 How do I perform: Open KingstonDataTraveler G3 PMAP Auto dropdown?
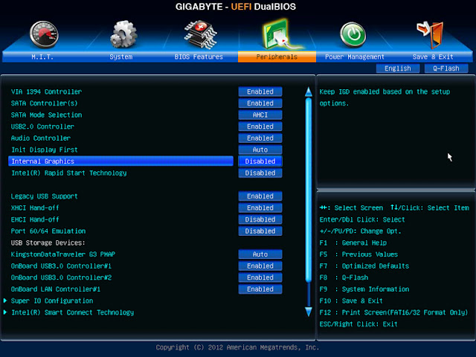[x=260, y=254]
